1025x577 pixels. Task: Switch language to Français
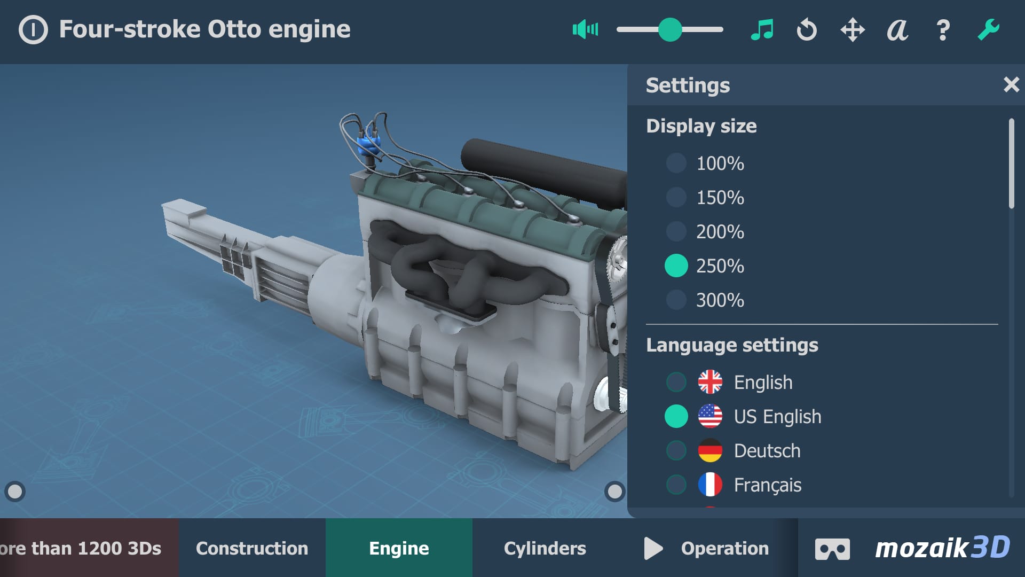(x=676, y=485)
